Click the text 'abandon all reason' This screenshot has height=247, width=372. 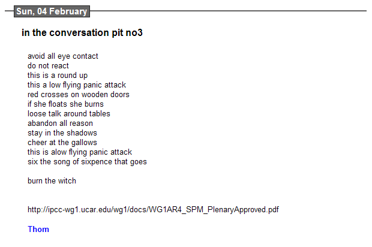60,123
